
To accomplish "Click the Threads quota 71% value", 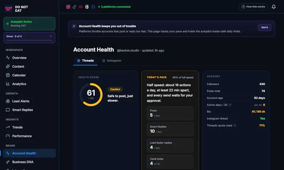I will point(262,126).
